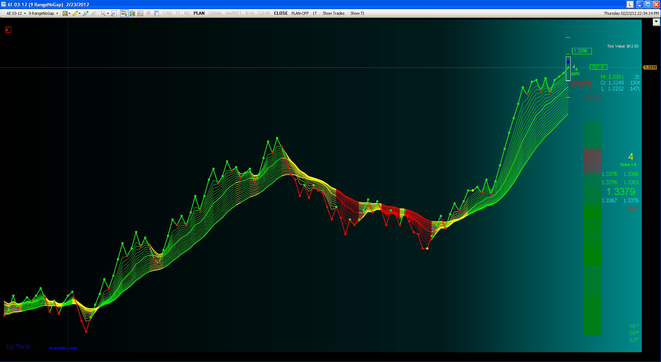Expand the cursor mode dropdown arrow
Viewport: 661px width, 362px height.
[x=108, y=13]
